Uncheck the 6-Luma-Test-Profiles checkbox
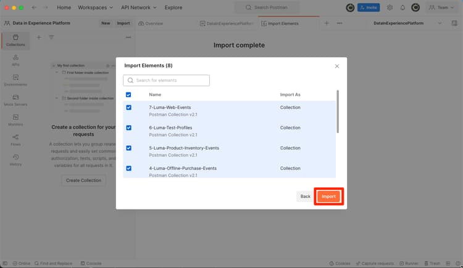 click(x=129, y=128)
